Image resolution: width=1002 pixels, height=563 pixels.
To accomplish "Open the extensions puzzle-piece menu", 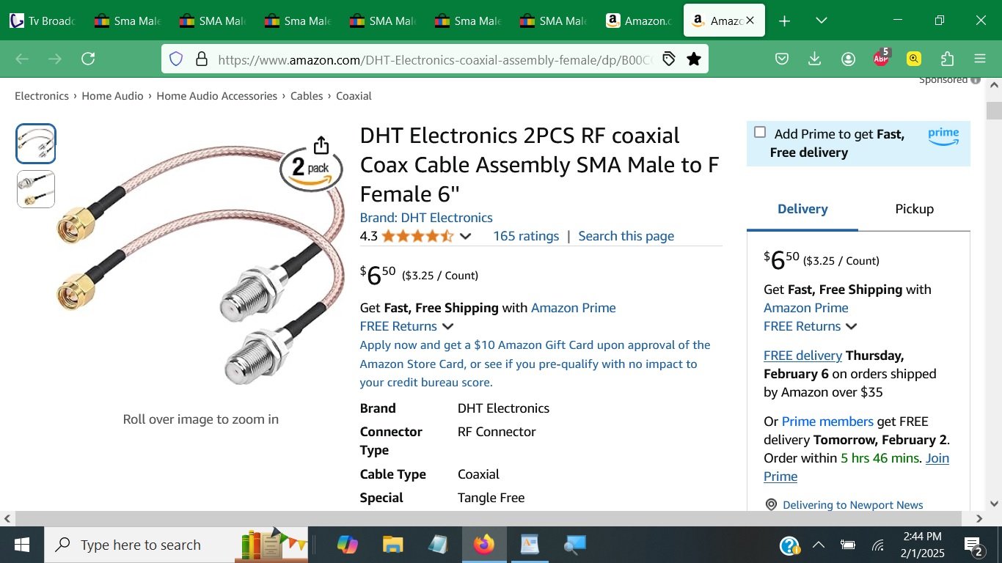I will coord(947,59).
